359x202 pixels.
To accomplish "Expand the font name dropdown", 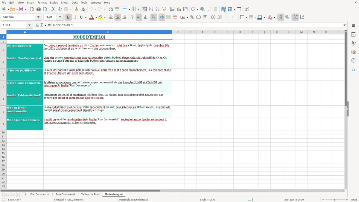I will 38,17.
